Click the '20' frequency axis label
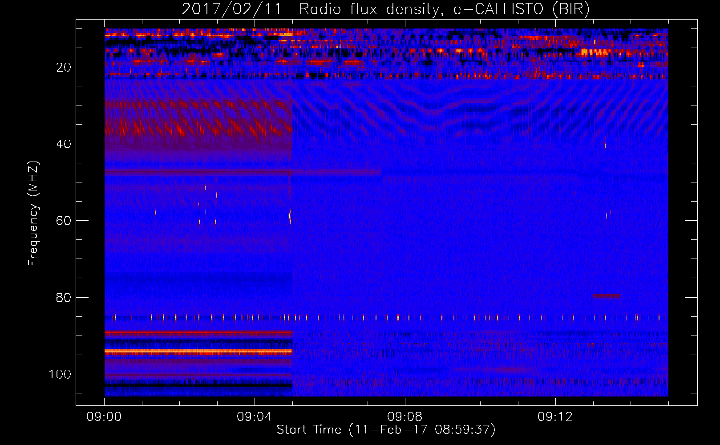 pos(64,67)
